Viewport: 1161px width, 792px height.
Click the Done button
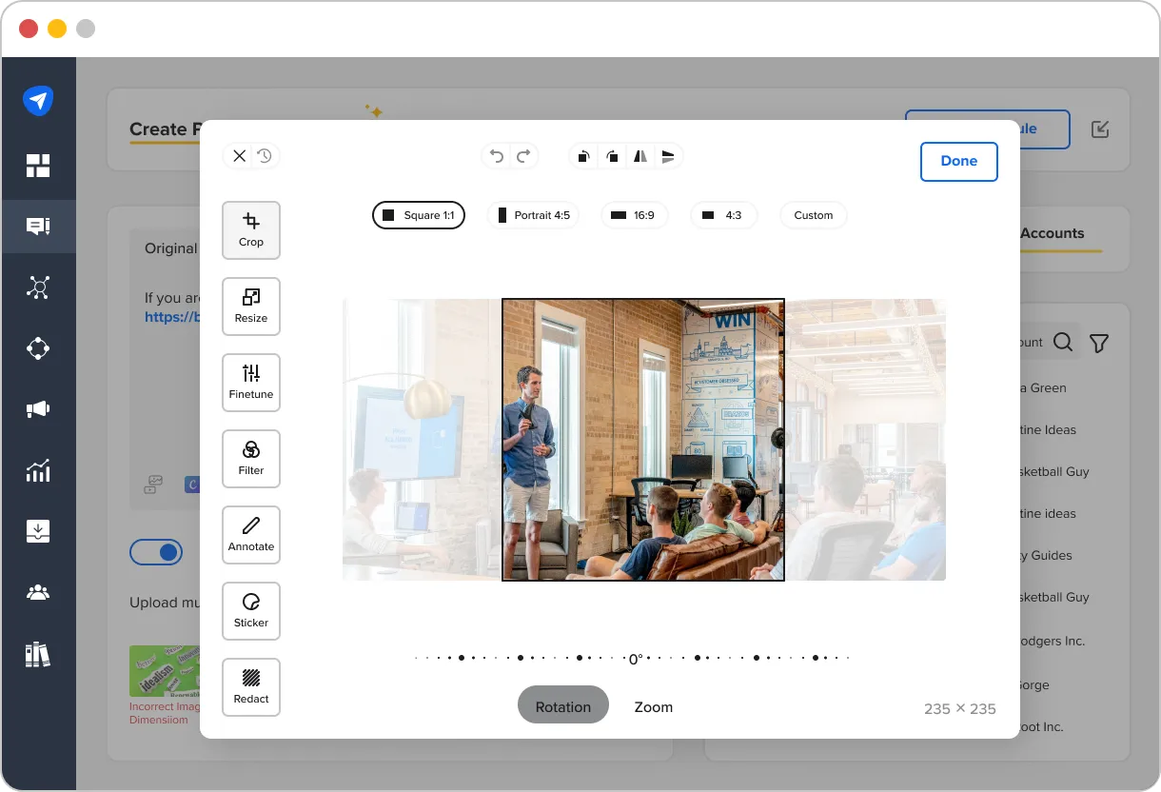point(958,162)
